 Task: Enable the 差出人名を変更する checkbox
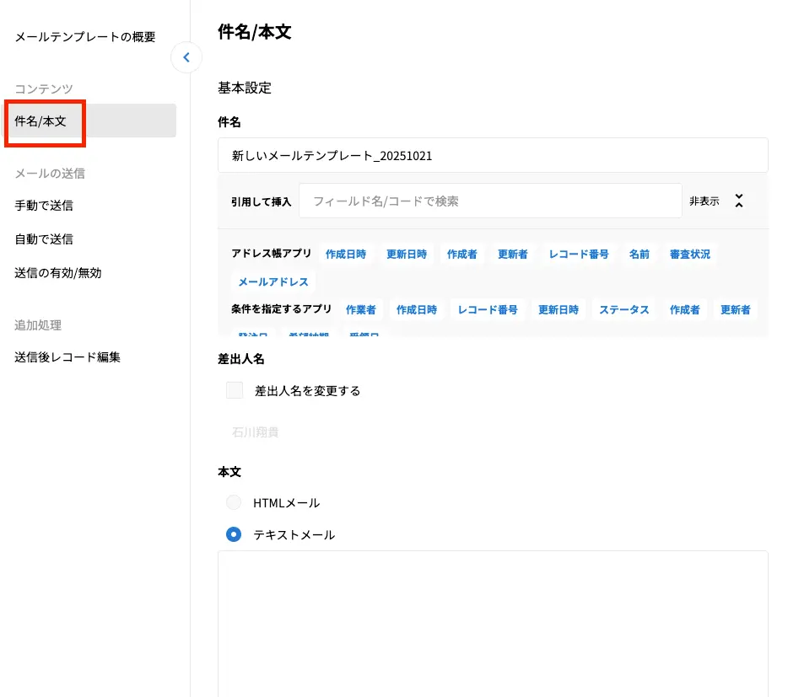(235, 390)
